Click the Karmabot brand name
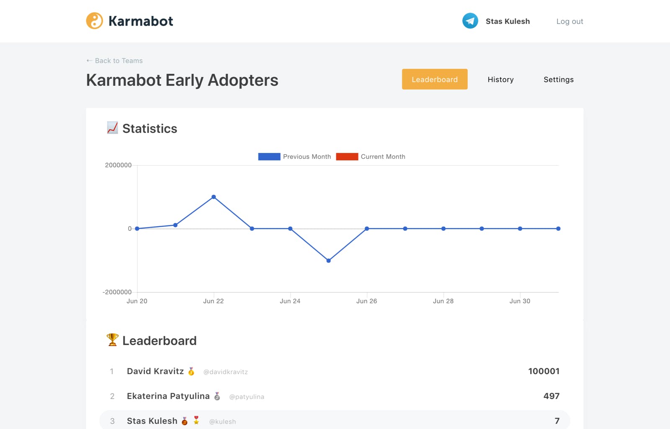 [141, 21]
